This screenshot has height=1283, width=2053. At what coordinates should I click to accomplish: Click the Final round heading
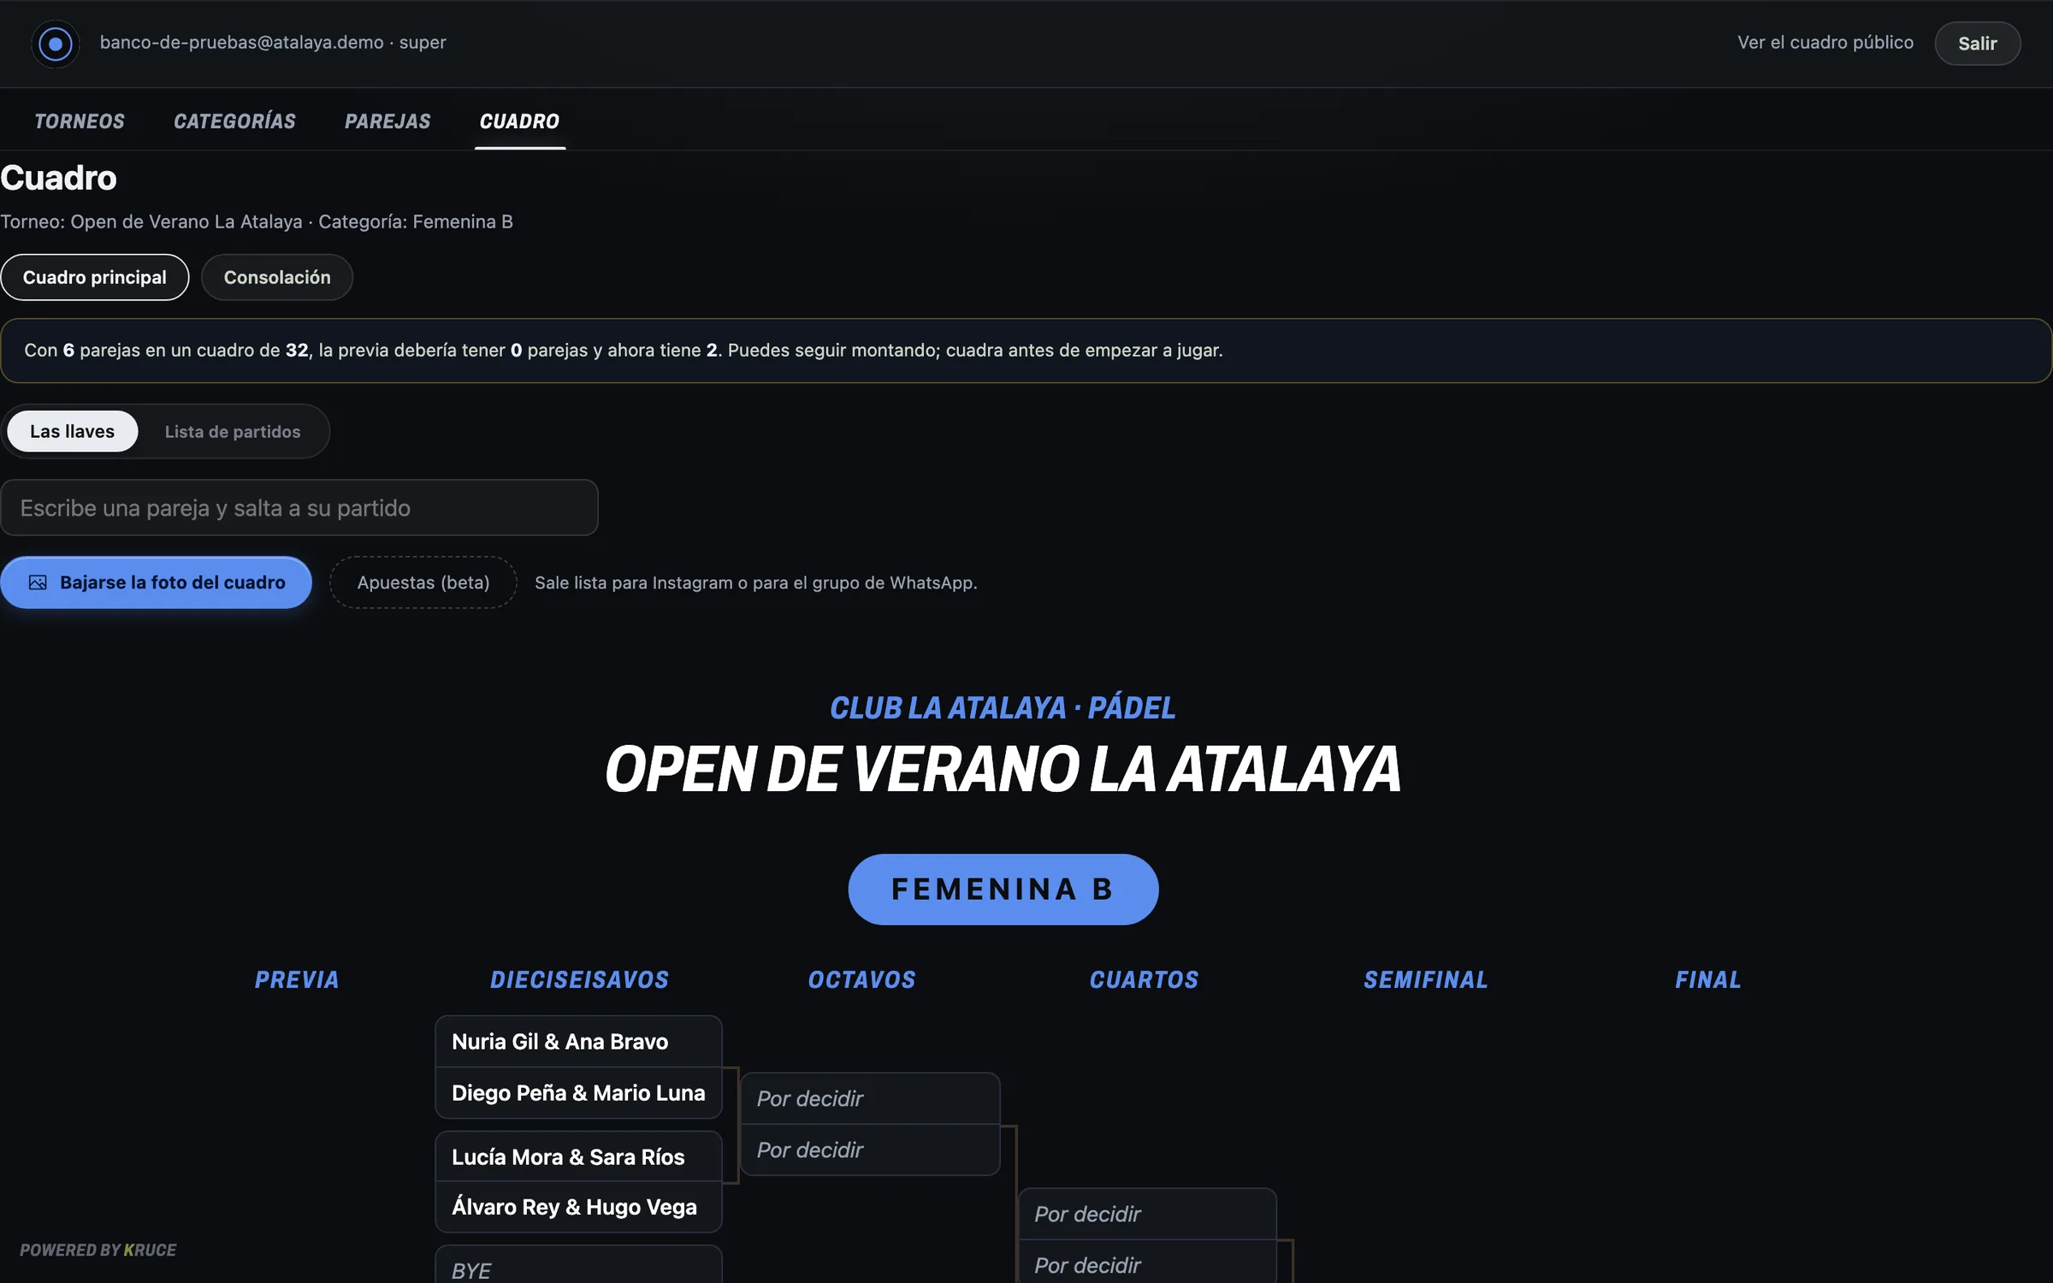point(1708,979)
